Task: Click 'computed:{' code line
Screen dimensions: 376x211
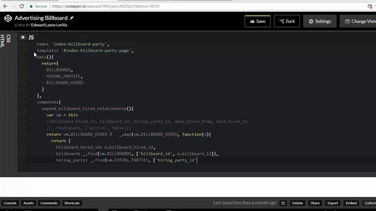Action: (49, 102)
